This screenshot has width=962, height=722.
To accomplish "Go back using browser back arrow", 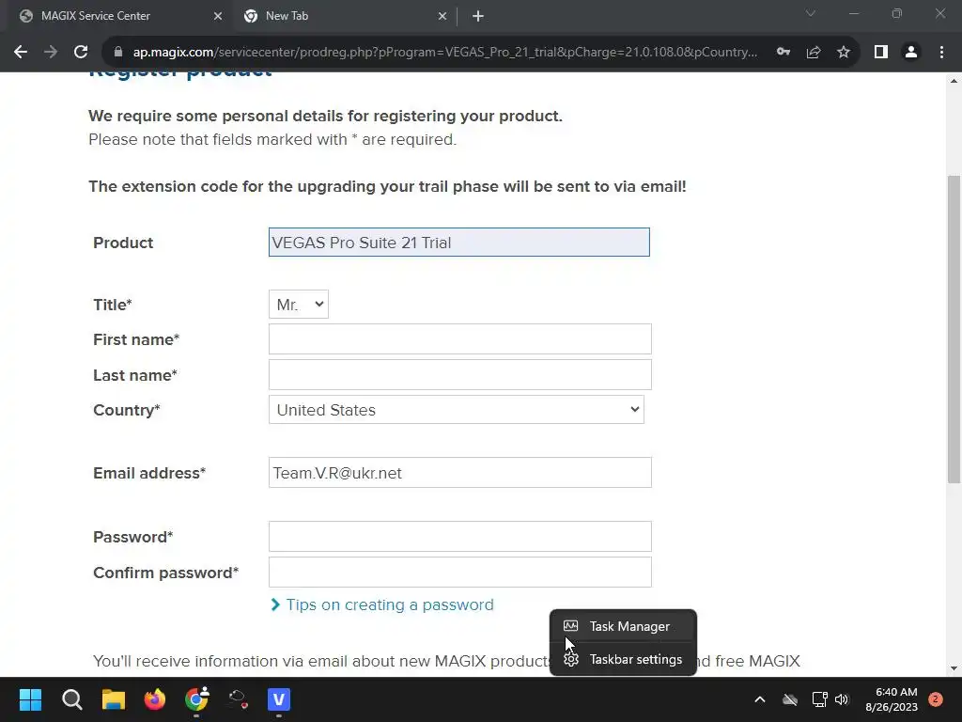I will pos(21,53).
